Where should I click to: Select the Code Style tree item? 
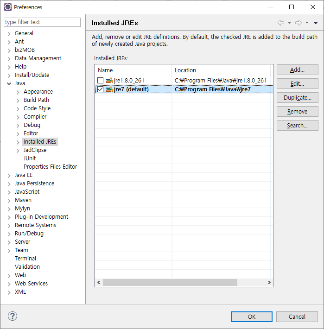pyautogui.click(x=37, y=108)
